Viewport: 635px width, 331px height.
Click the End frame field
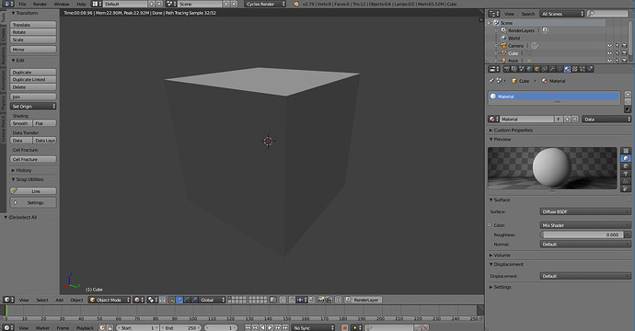click(x=180, y=327)
